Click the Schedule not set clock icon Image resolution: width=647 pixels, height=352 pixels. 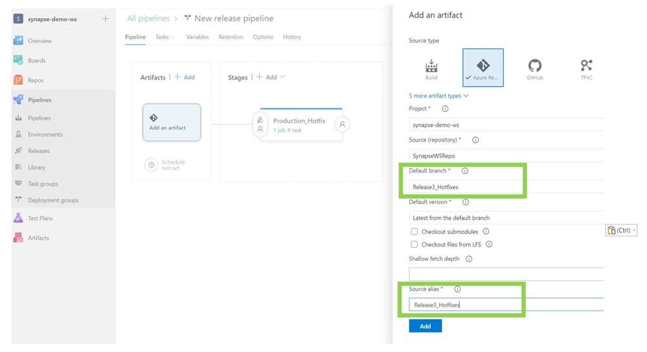(152, 165)
